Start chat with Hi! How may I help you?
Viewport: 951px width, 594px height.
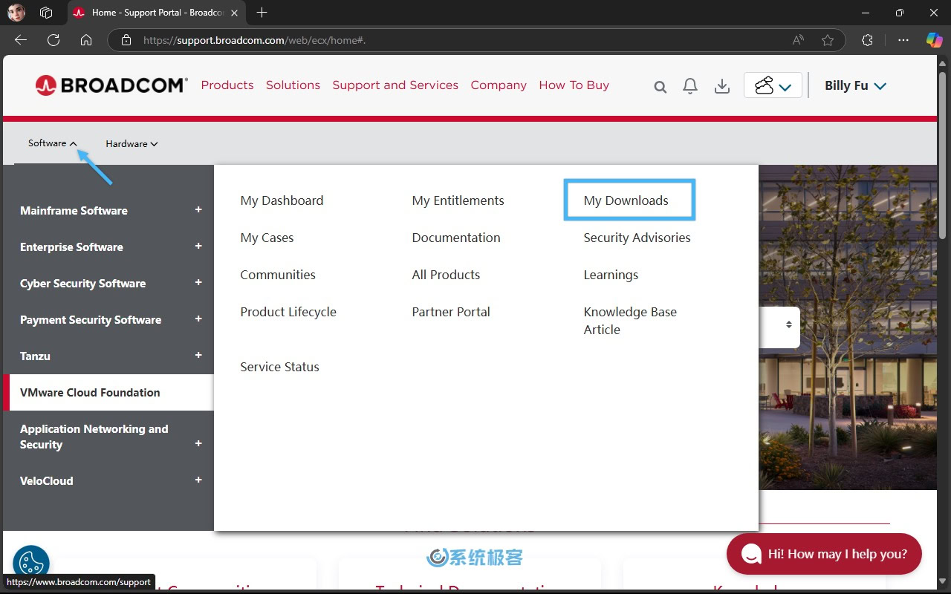tap(824, 554)
